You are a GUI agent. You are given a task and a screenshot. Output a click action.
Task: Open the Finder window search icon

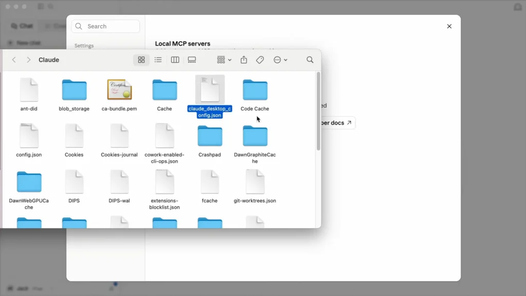click(310, 60)
